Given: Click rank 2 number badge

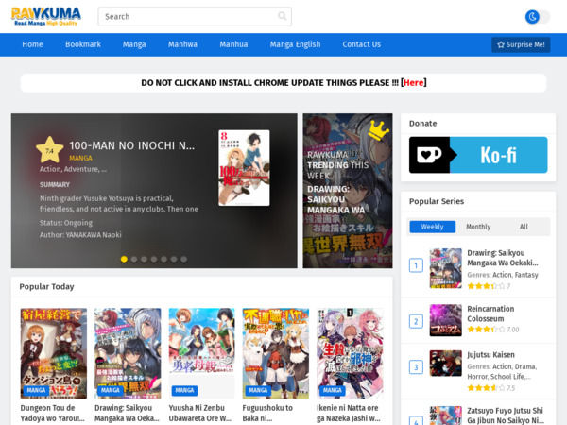Looking at the screenshot, I should (x=416, y=321).
